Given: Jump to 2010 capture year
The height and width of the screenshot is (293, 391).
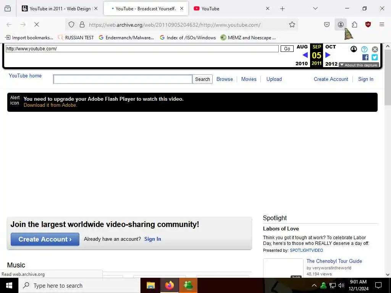Looking at the screenshot, I should coord(302,64).
